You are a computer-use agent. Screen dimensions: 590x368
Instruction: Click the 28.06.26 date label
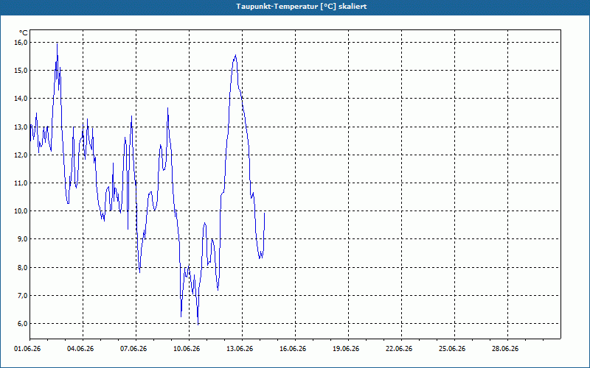pyautogui.click(x=505, y=349)
